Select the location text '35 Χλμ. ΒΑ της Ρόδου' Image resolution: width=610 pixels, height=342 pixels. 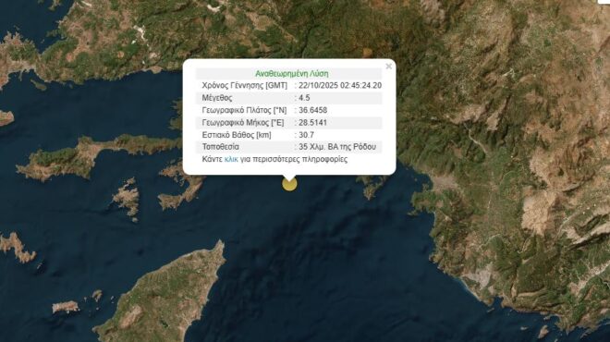tap(337, 147)
